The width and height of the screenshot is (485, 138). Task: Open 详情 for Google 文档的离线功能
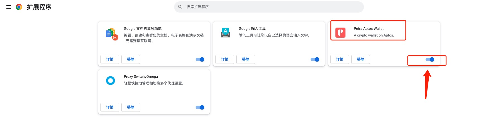coord(110,59)
